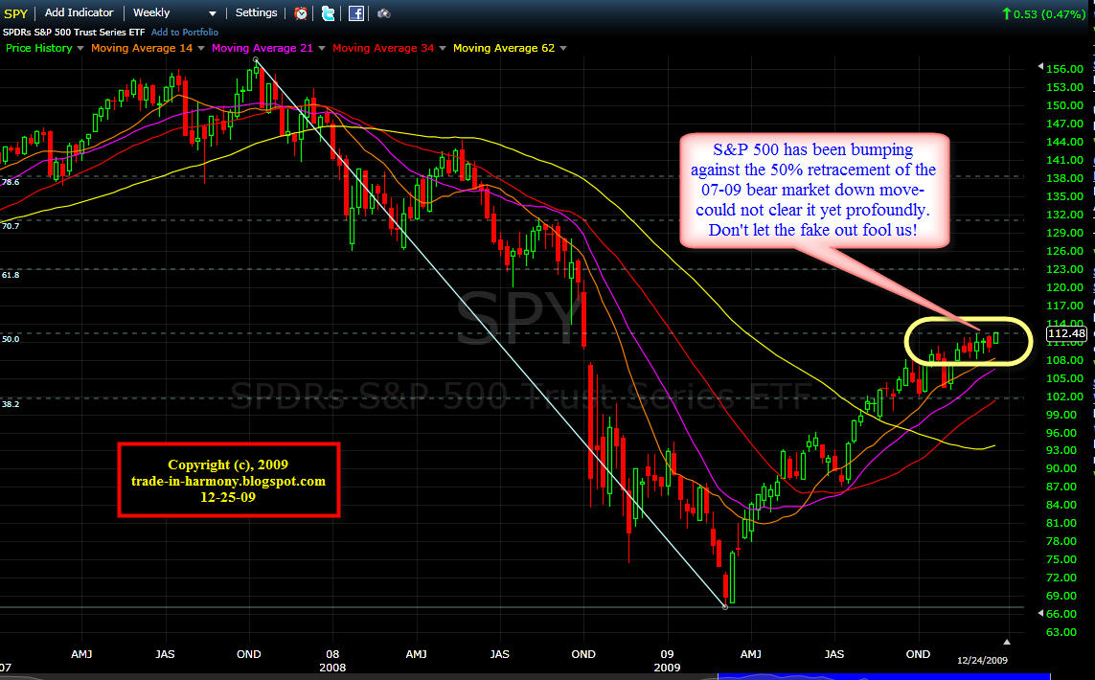Click the 70.7 Fibonacci level label

[11, 226]
